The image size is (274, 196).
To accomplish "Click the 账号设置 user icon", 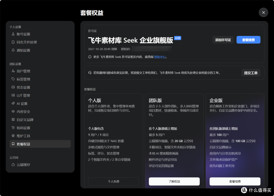I will [x=13, y=34].
